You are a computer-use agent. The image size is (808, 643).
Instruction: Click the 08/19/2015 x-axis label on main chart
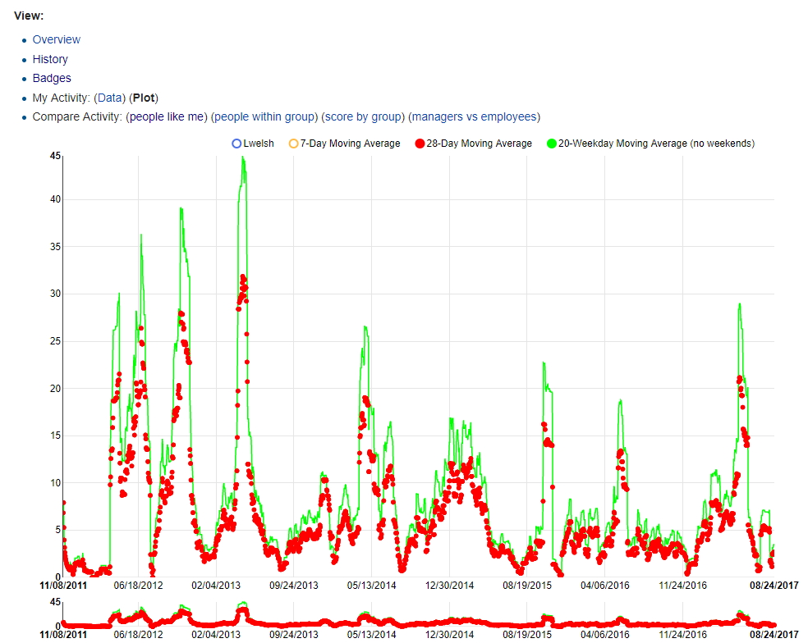(x=527, y=586)
